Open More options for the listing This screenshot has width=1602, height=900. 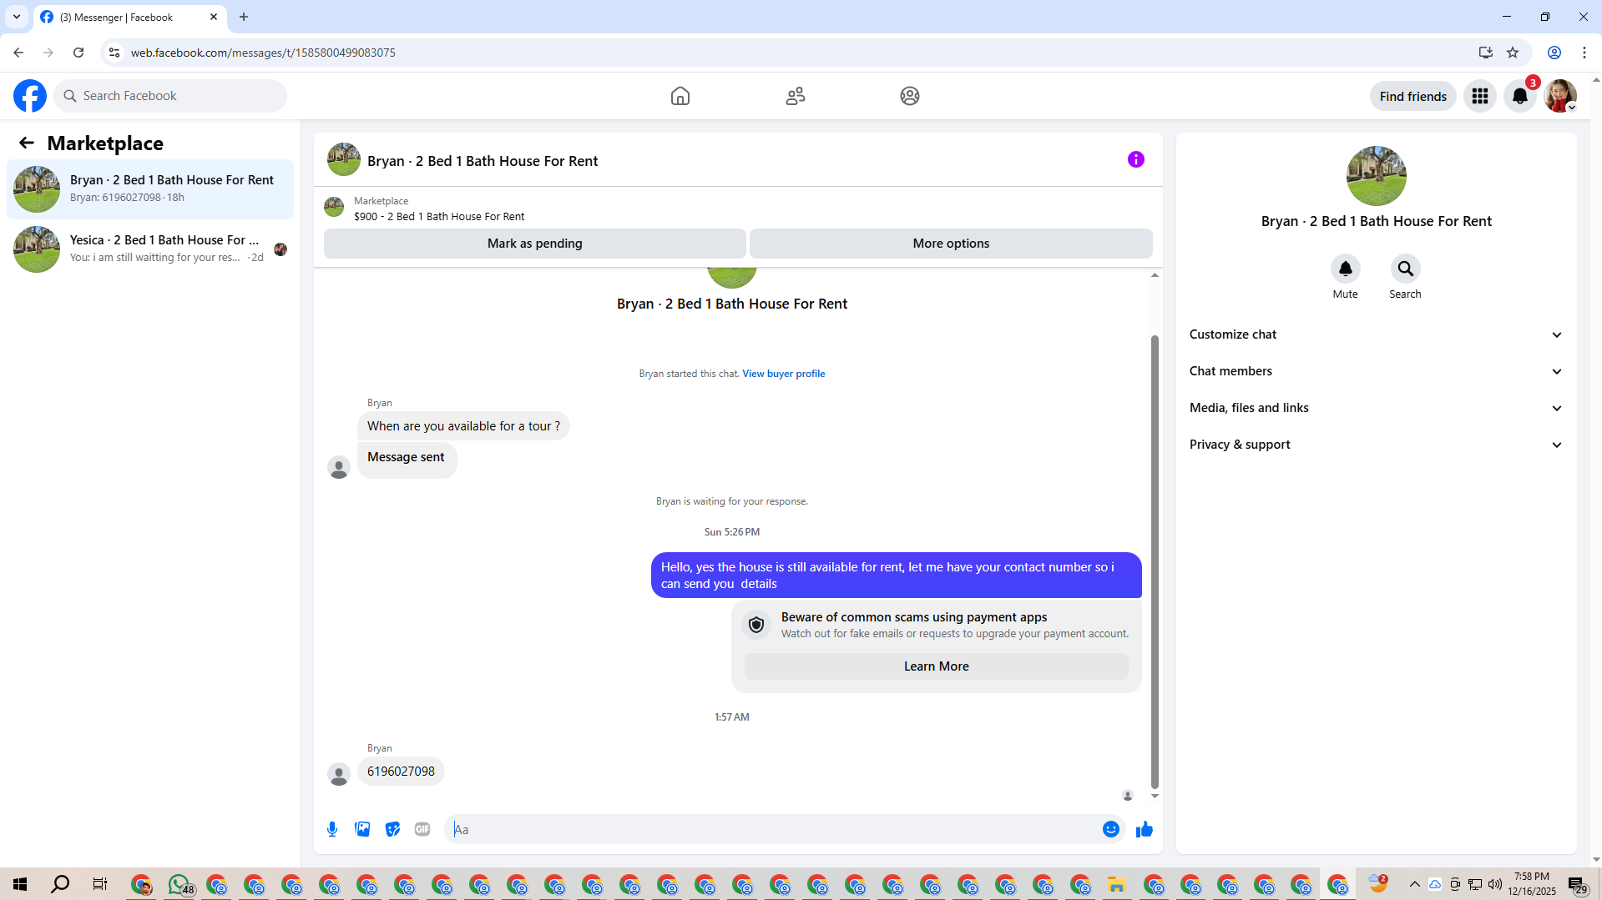[951, 244]
